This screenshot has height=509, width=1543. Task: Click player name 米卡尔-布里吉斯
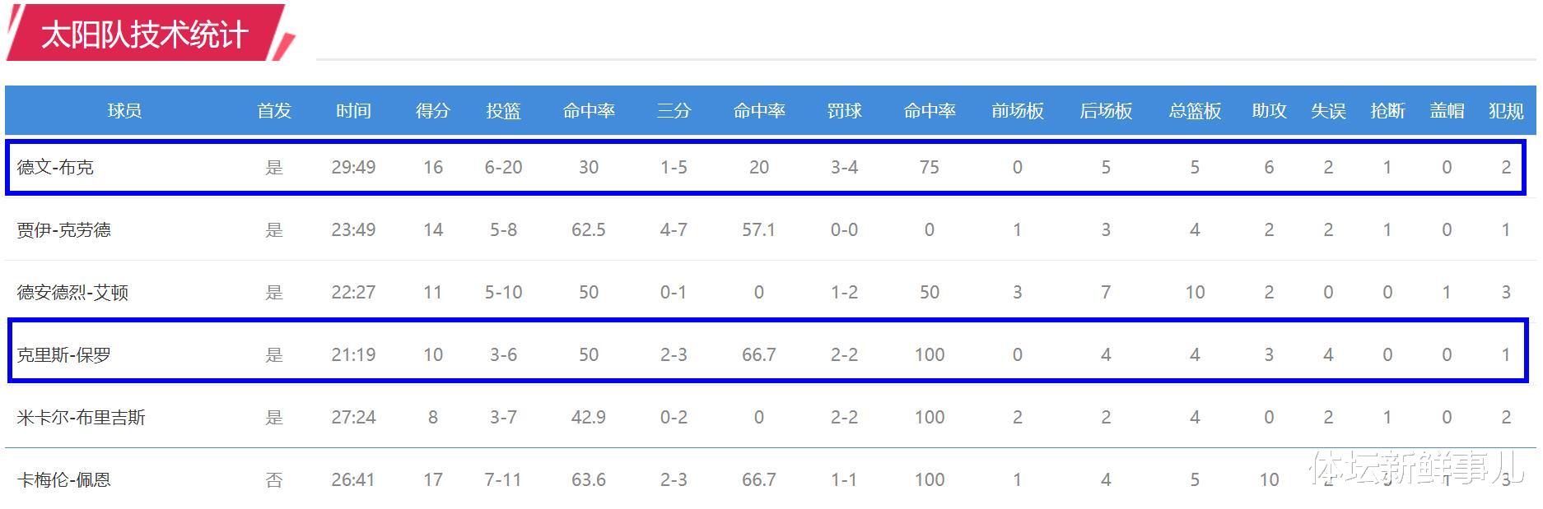tap(81, 418)
